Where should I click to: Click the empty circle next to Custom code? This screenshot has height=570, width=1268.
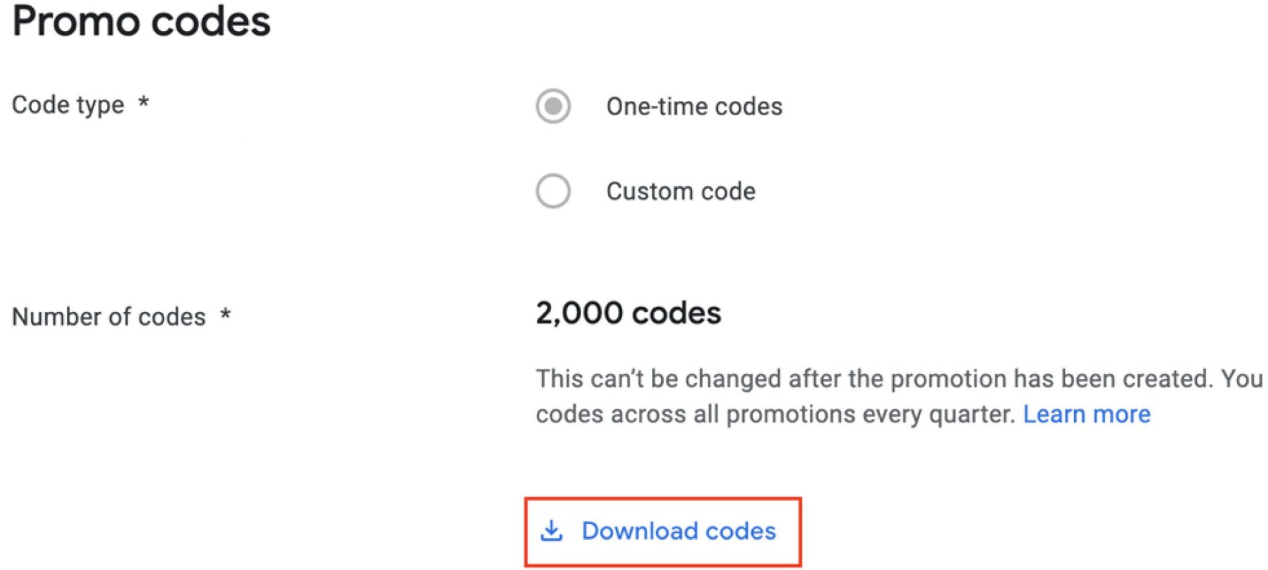click(553, 191)
